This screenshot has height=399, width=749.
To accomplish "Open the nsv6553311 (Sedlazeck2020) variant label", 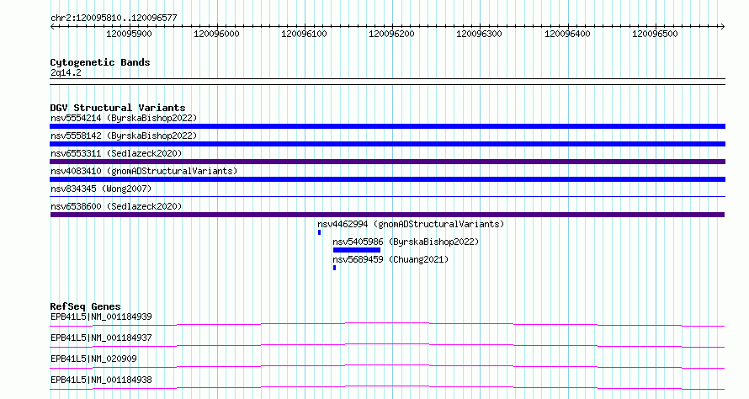I will point(116,153).
